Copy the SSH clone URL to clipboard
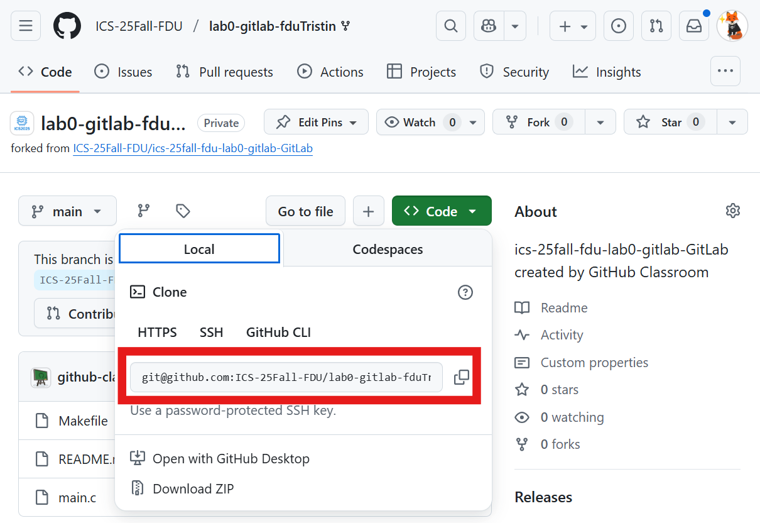 pyautogui.click(x=462, y=377)
